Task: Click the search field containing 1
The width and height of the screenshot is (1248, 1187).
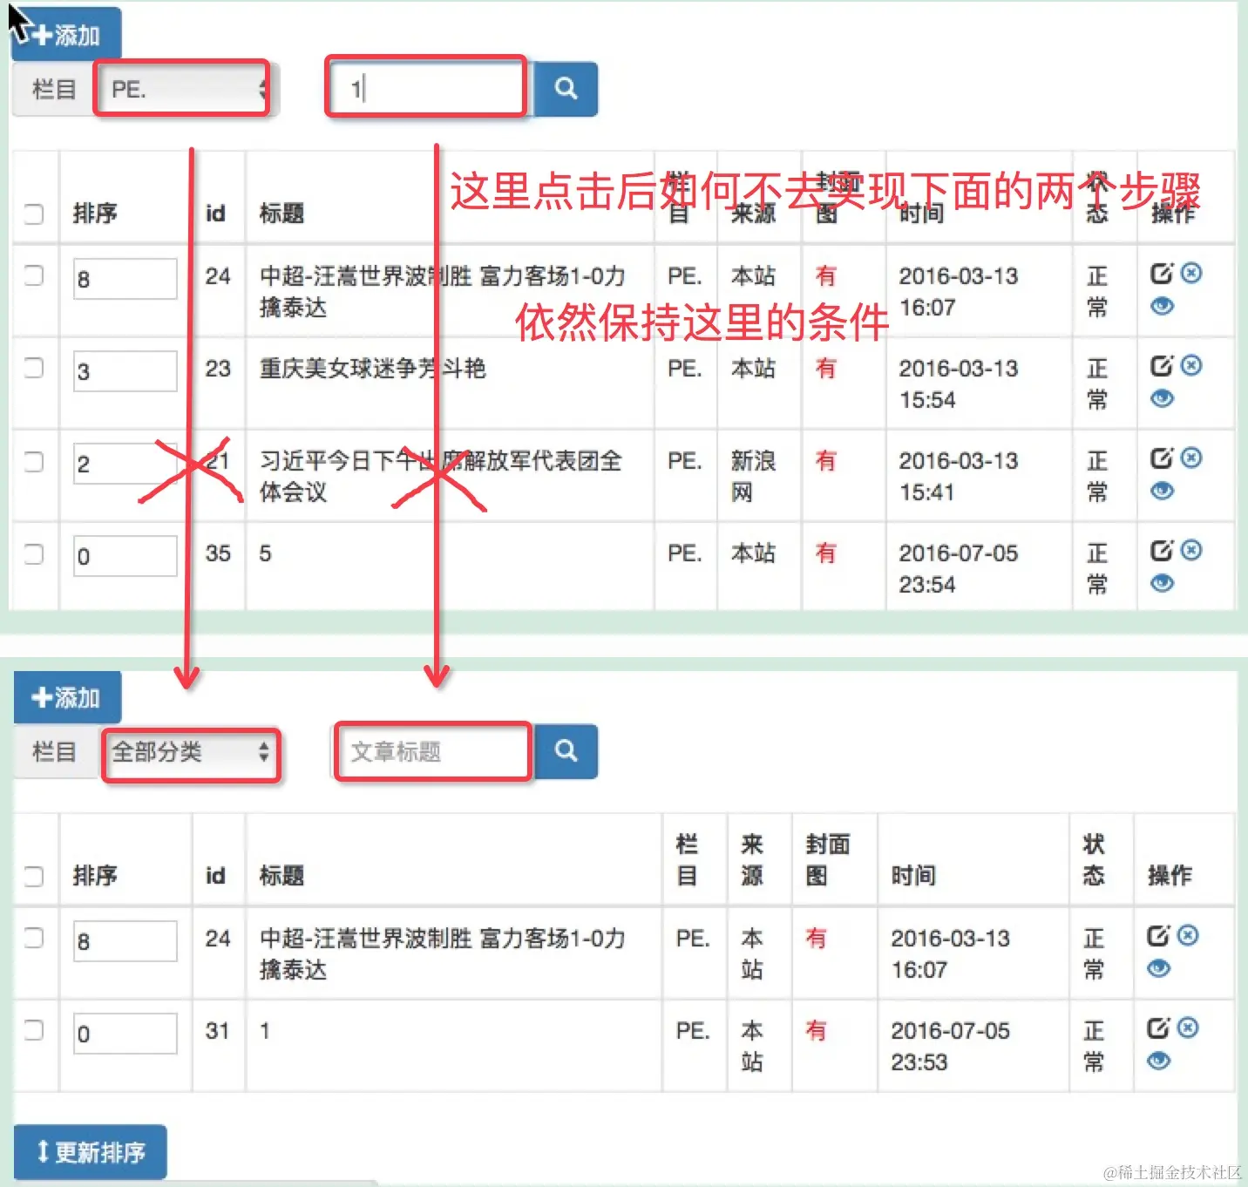Action: [426, 87]
